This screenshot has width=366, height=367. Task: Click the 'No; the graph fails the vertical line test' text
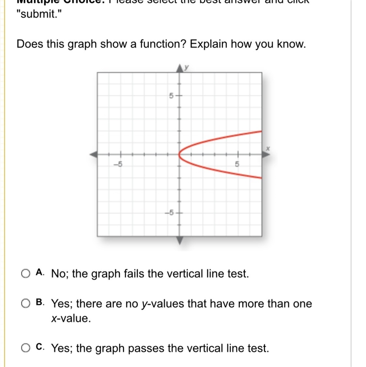pyautogui.click(x=150, y=274)
